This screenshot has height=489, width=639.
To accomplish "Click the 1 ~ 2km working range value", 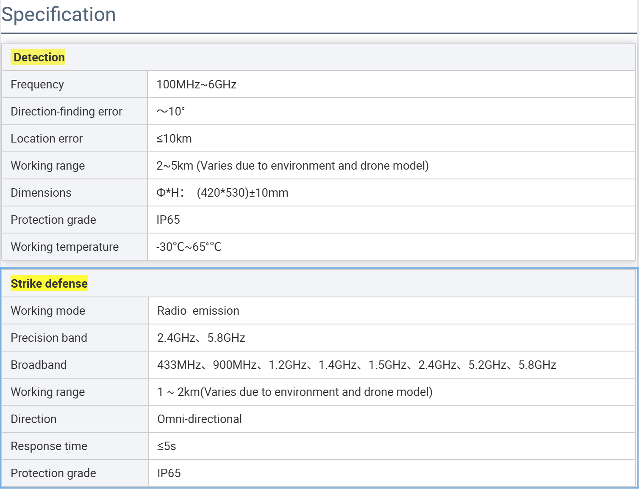I will 294,392.
